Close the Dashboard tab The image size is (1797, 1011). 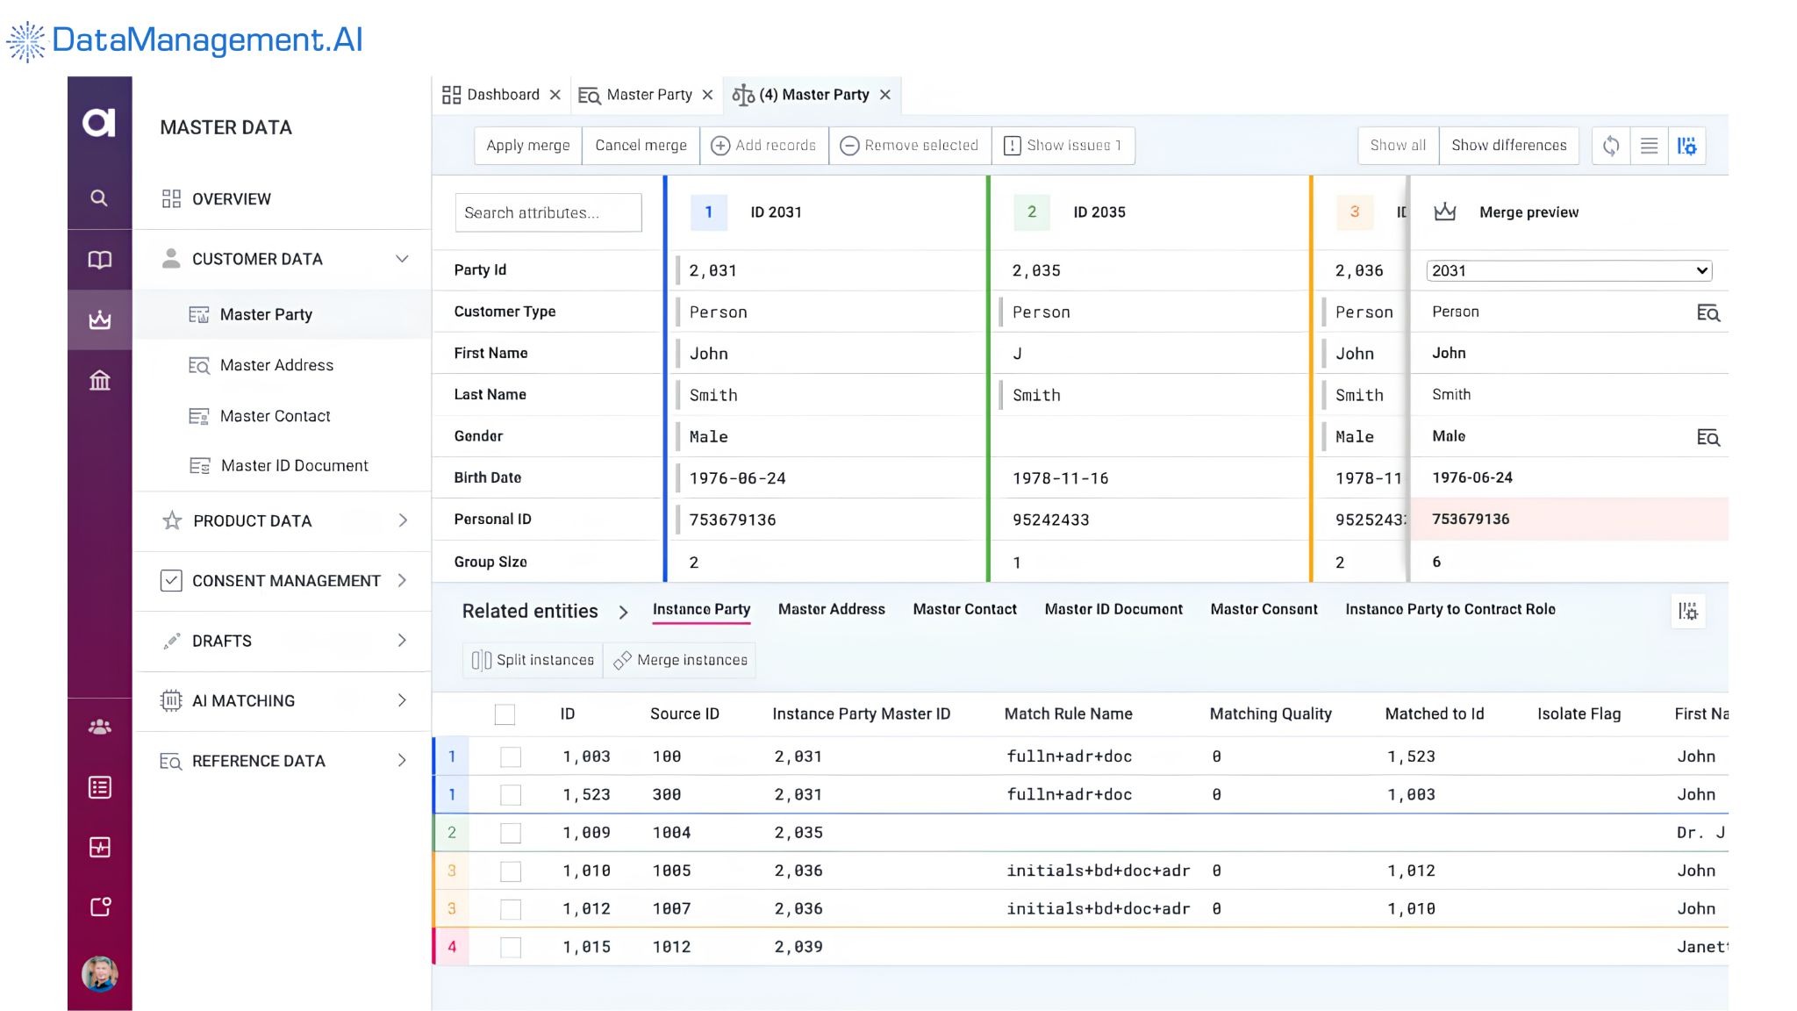click(555, 95)
